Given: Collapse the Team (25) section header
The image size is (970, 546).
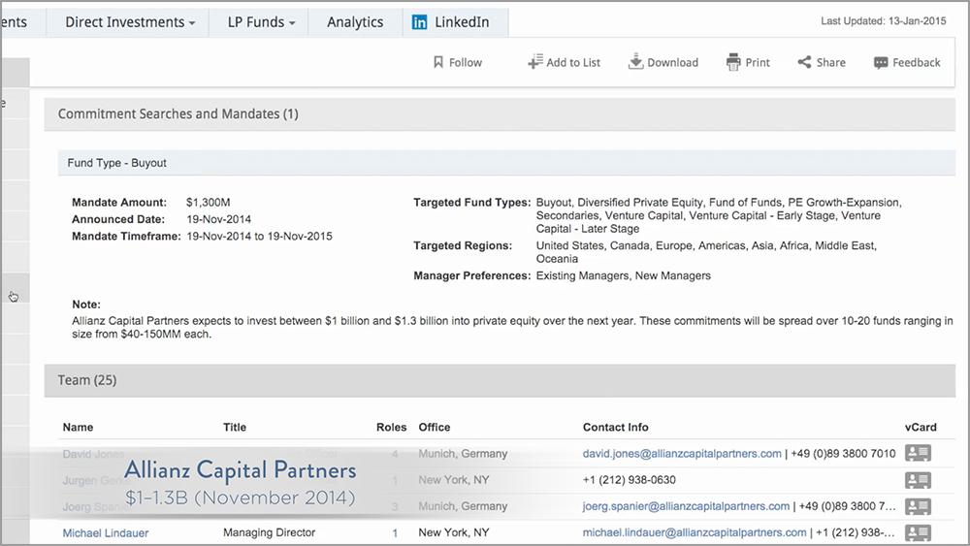Looking at the screenshot, I should click(x=500, y=380).
